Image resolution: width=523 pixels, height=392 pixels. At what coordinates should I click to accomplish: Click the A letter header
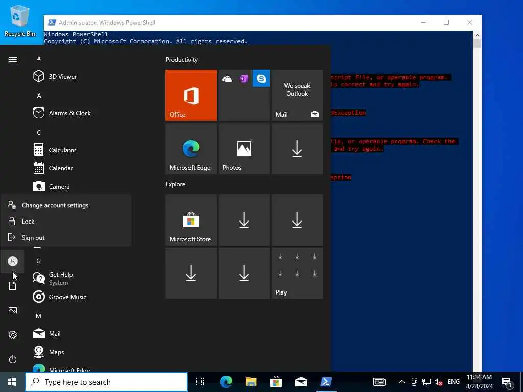coord(39,95)
